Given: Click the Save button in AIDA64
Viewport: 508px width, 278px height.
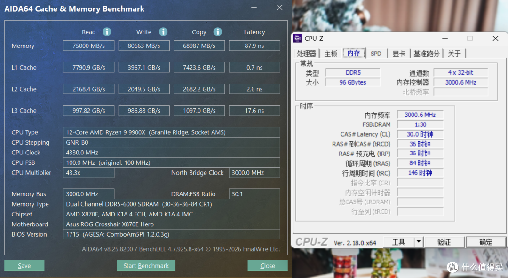Looking at the screenshot, I should coord(24,266).
